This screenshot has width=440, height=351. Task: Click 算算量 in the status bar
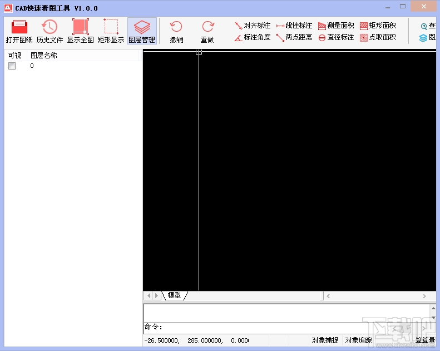coord(425,340)
